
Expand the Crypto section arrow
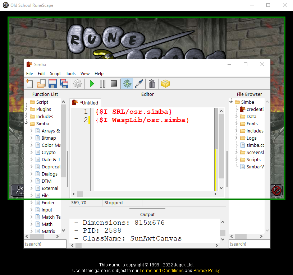point(32,152)
